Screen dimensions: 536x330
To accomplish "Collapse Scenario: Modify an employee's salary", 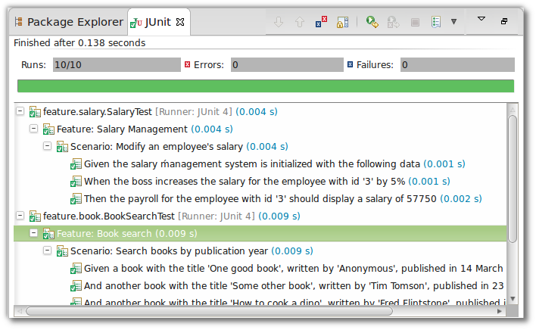I will tap(48, 146).
